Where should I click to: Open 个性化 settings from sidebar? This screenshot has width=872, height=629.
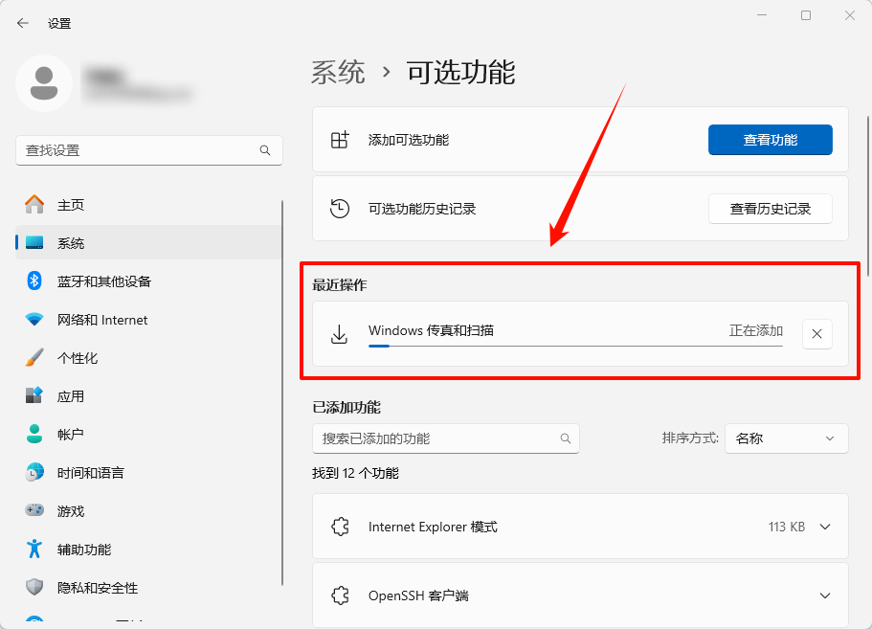[34, 357]
